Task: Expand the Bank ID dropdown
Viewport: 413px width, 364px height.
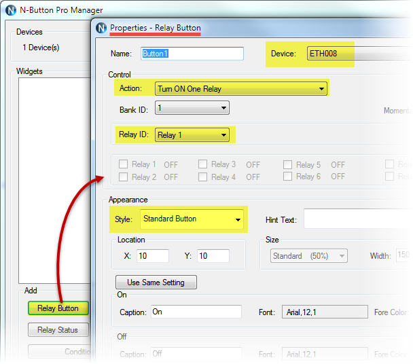Action: [x=192, y=108]
